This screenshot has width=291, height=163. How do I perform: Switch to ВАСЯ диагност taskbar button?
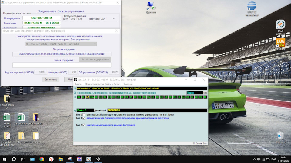(89, 159)
